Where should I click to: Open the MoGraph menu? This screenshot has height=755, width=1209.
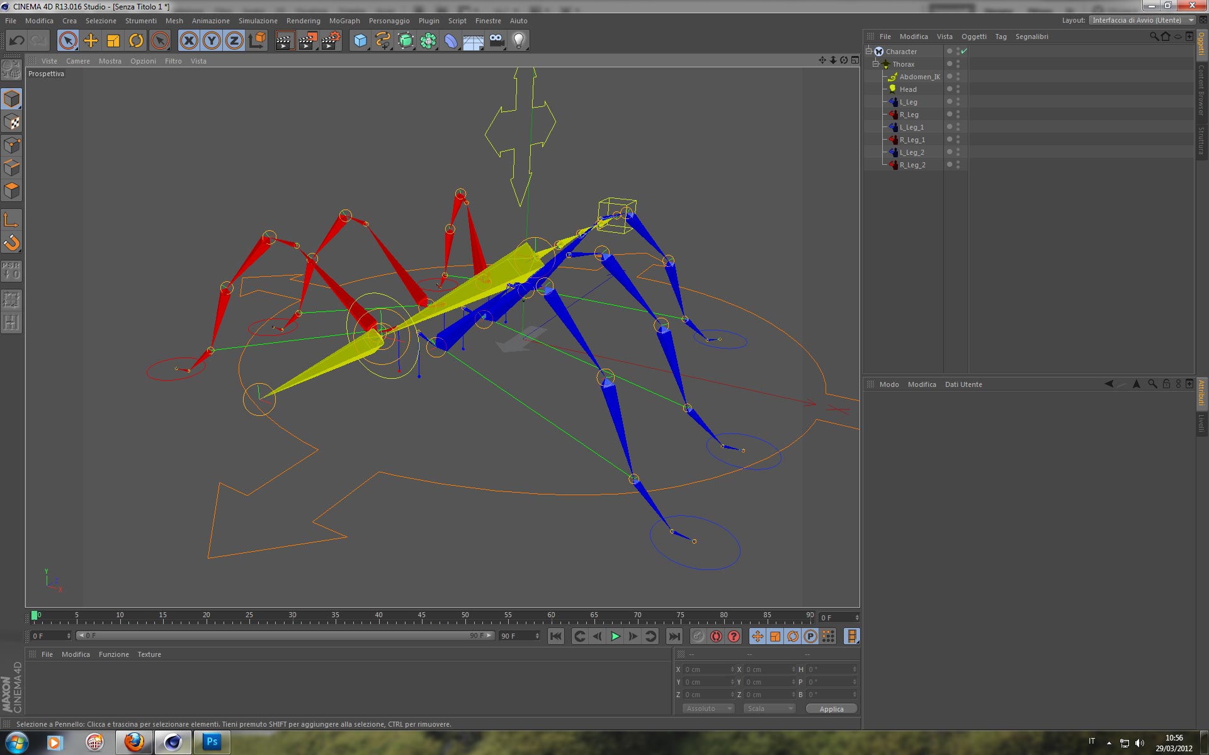(344, 21)
